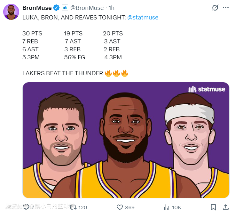View post analytics showing 10K views
This screenshot has width=235, height=214.
(167, 207)
